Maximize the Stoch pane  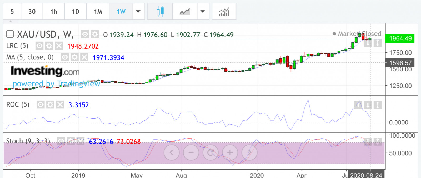click(378, 142)
